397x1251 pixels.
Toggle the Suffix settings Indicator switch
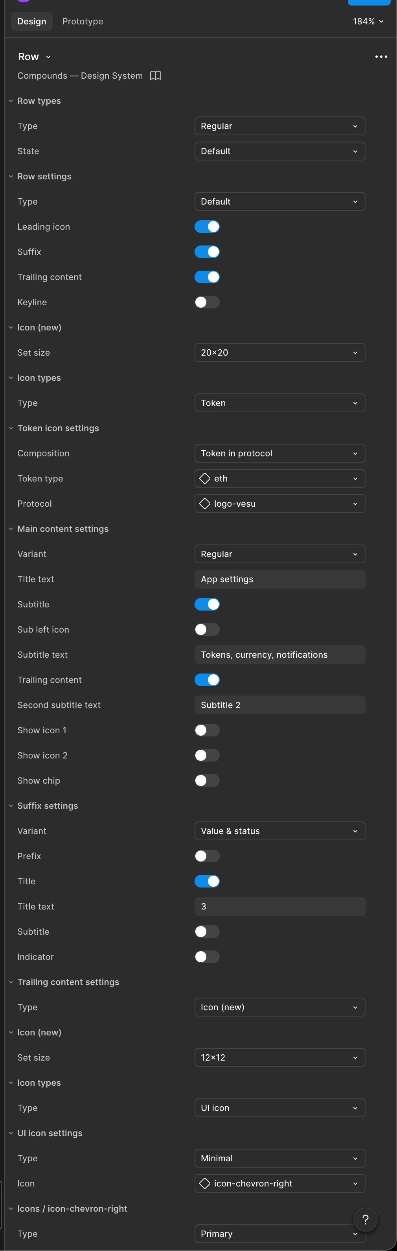(207, 957)
